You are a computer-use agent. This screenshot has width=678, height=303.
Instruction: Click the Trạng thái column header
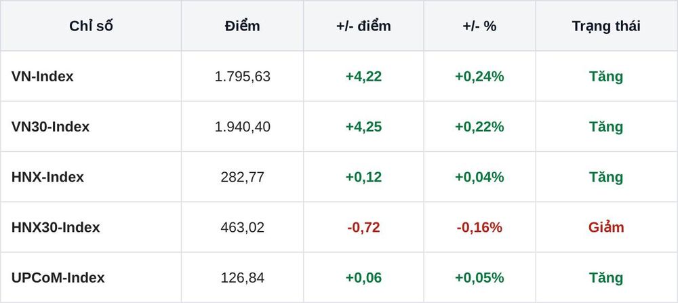[x=606, y=26]
